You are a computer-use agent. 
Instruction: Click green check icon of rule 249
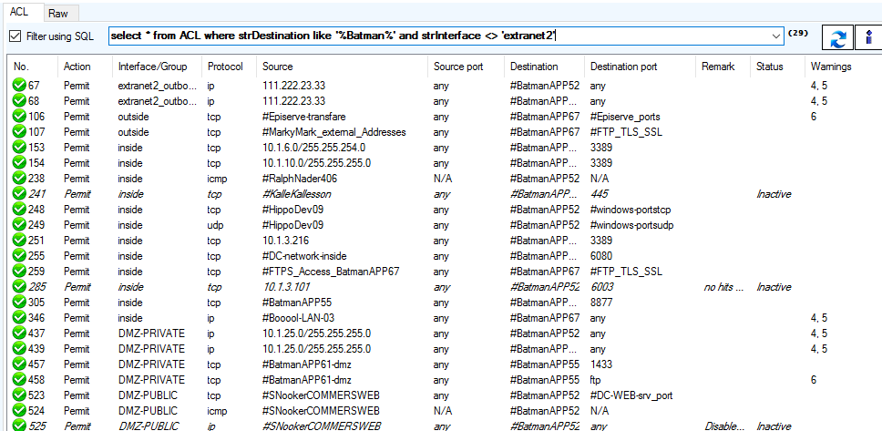pos(20,225)
